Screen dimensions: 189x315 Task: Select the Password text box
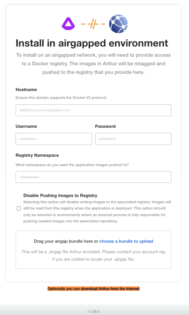point(133,139)
